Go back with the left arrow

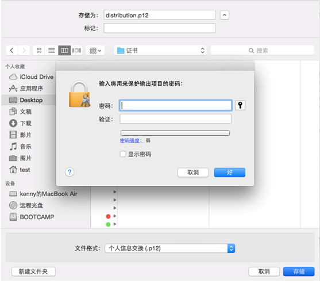coord(12,50)
